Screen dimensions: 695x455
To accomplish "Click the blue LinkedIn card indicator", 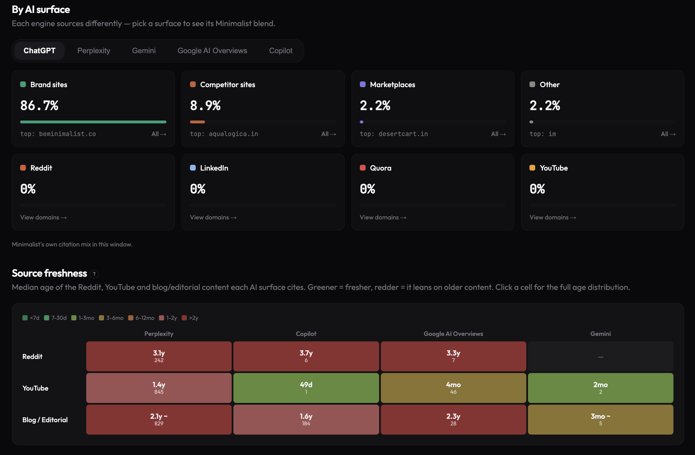I will (193, 168).
